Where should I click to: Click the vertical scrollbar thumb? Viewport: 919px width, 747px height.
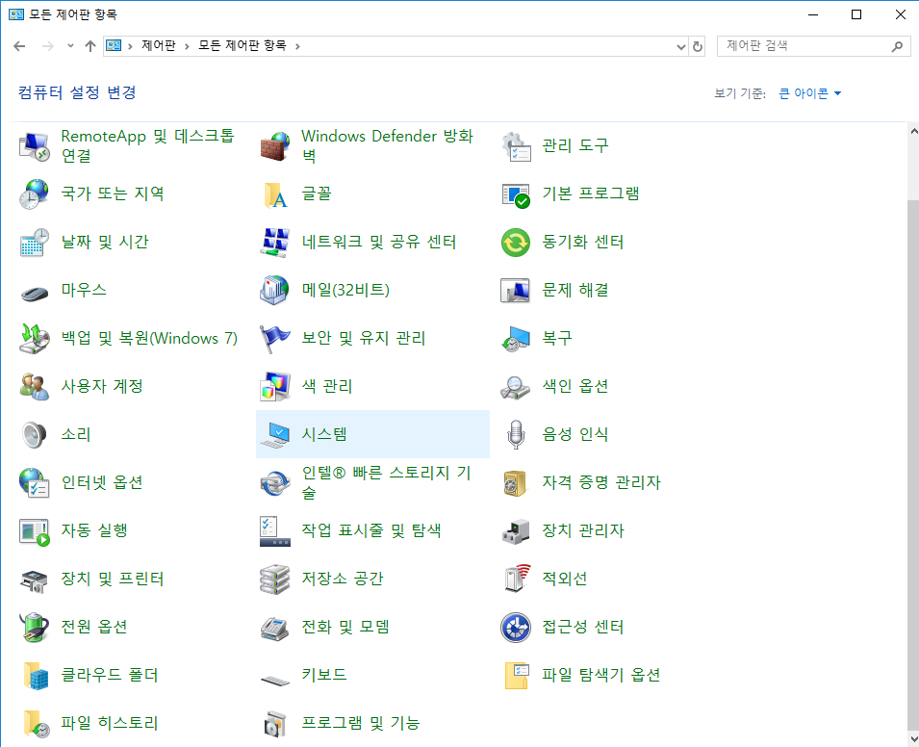[x=913, y=463]
